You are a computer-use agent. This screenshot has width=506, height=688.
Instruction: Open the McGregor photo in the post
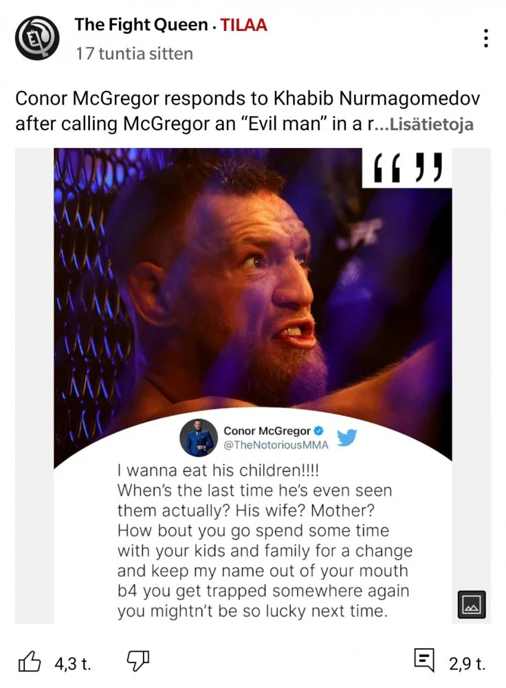[253, 281]
